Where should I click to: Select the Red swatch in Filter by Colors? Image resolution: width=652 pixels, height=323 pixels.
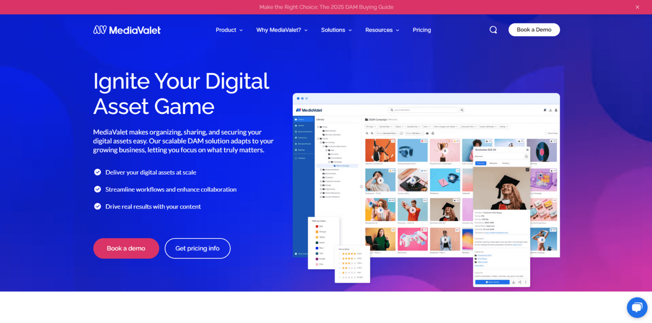316,226
